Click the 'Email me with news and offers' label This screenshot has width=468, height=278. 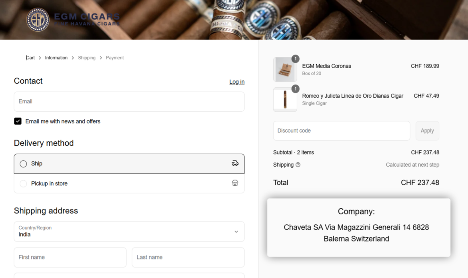click(x=63, y=121)
